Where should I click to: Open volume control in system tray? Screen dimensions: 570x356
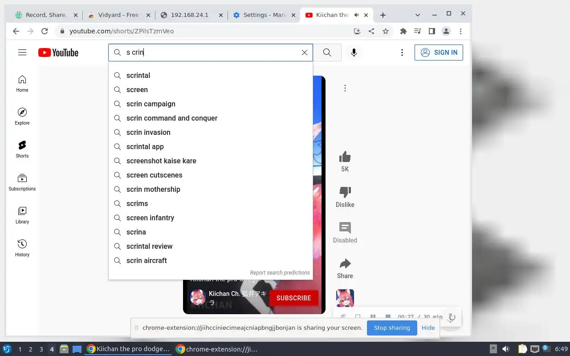[x=506, y=349]
